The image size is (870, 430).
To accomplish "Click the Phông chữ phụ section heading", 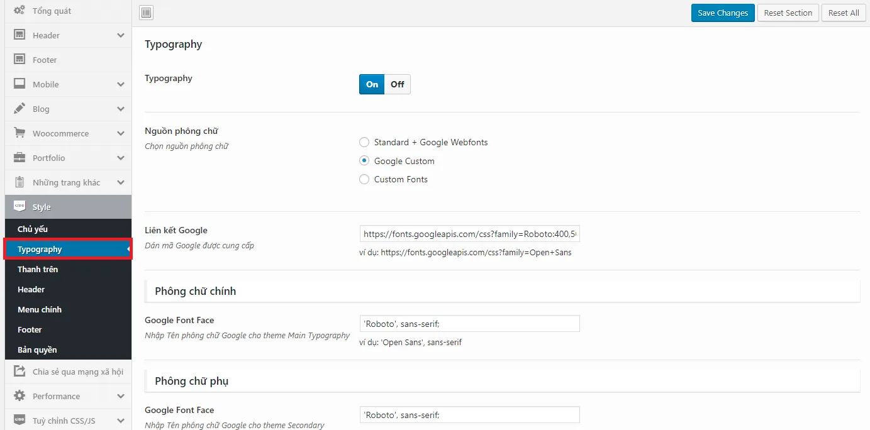I will (x=191, y=381).
